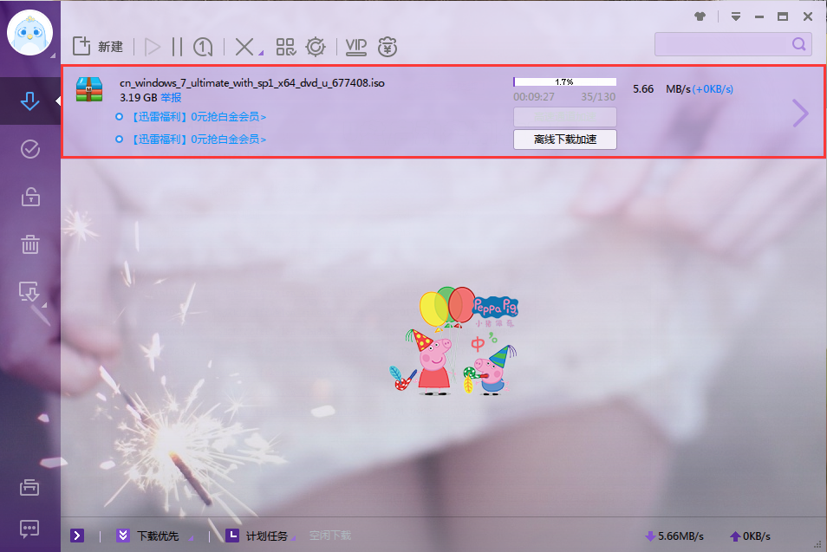Viewport: 827px width, 552px height.
Task: Click the 举报 report link
Action: tap(171, 98)
